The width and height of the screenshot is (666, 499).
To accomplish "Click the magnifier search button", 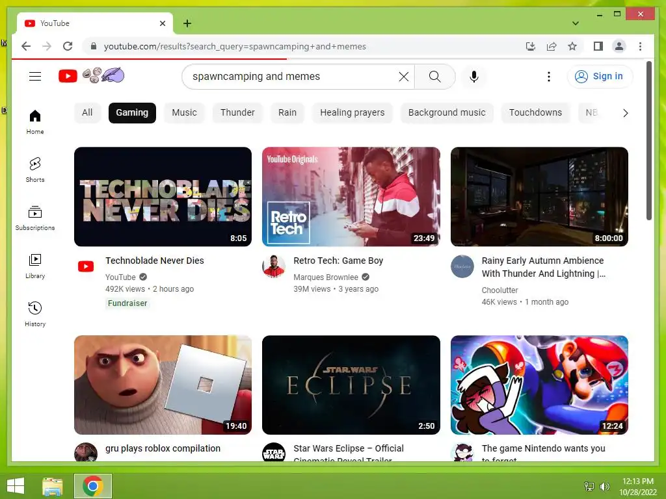I will (434, 77).
